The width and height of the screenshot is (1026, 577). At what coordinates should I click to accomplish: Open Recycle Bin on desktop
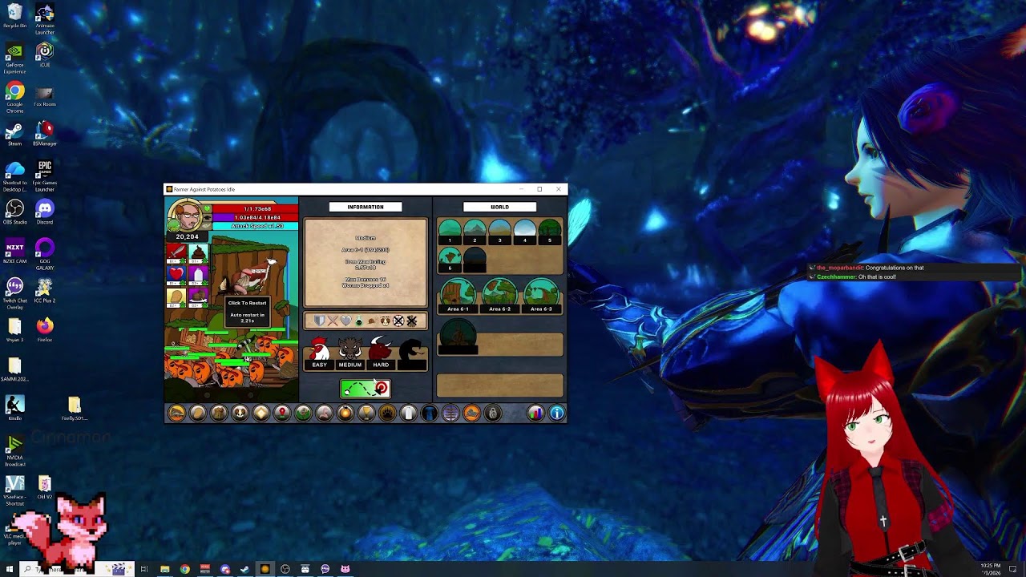coord(14,17)
